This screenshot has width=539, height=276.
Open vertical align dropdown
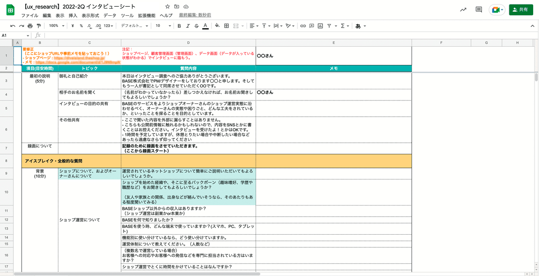click(266, 26)
